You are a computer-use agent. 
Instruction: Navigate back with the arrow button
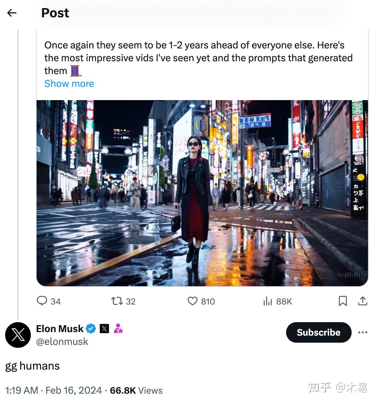coord(12,13)
